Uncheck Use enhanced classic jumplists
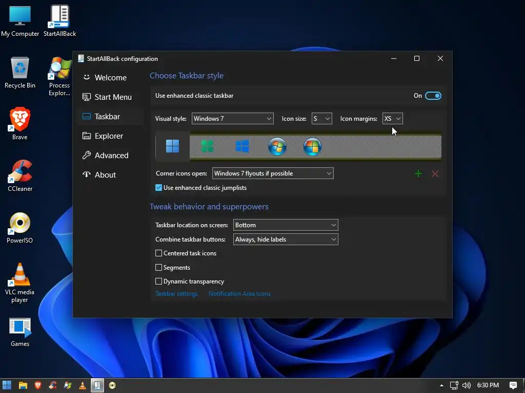 pos(159,188)
